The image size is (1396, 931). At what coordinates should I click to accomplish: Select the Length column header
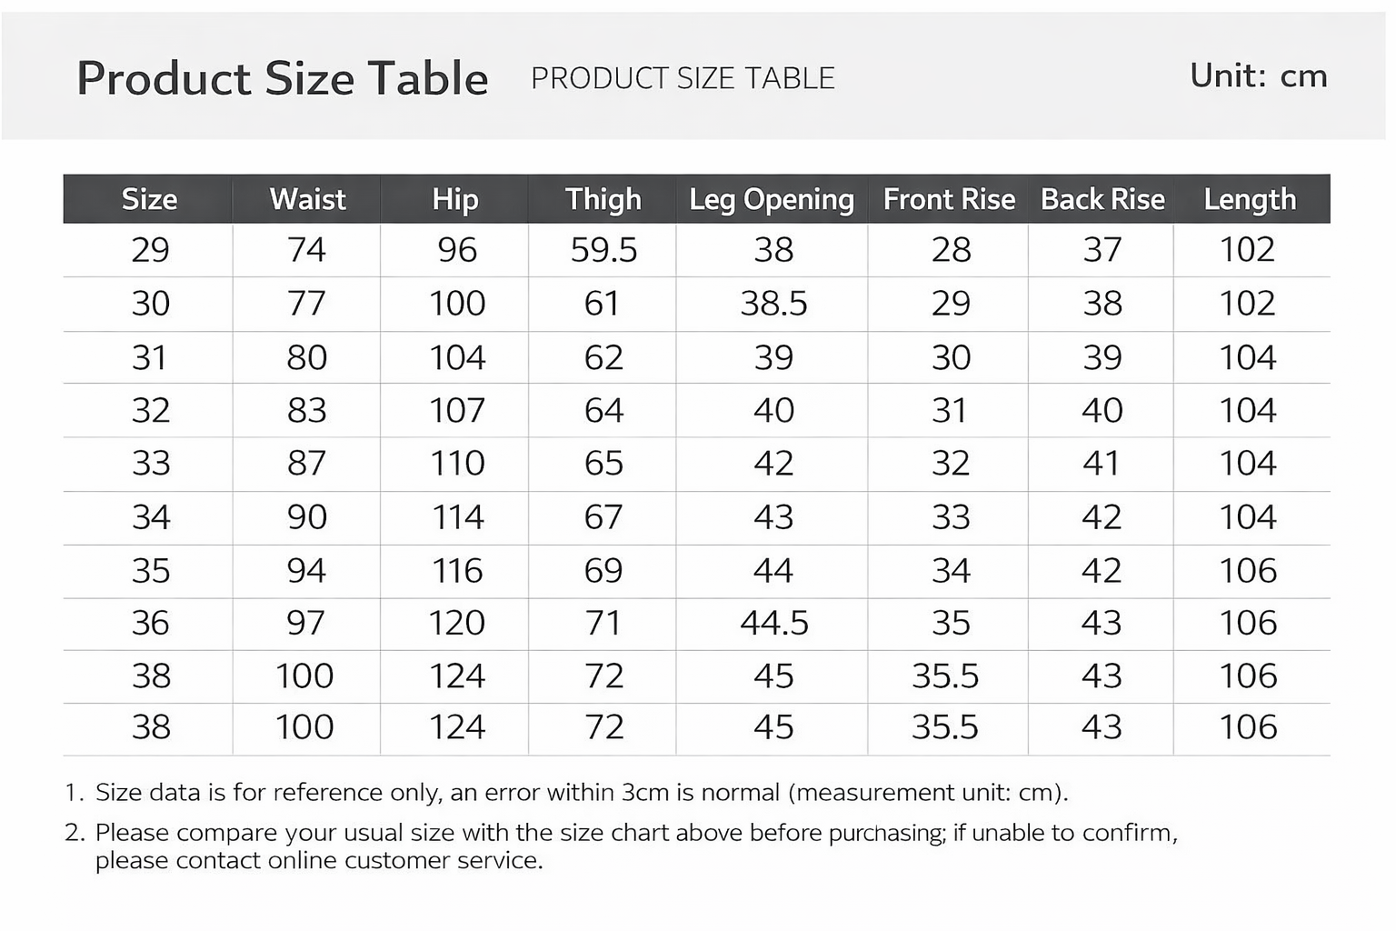coord(1250,199)
